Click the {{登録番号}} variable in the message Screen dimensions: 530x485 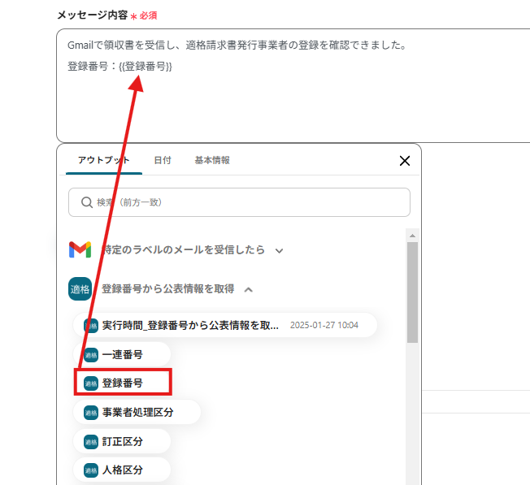pos(146,66)
